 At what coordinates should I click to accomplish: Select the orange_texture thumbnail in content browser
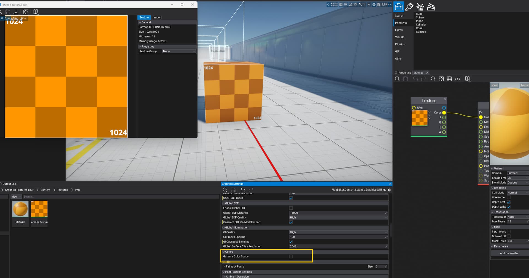tap(39, 209)
